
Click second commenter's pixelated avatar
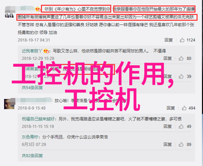click(10, 104)
